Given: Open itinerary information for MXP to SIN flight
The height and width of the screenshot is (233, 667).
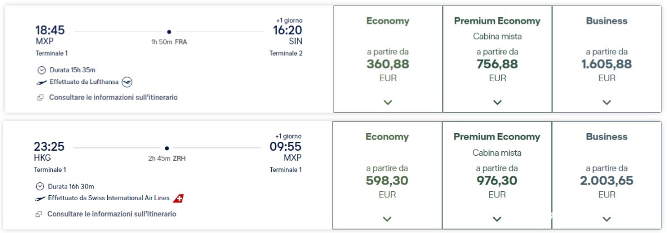Looking at the screenshot, I should click(113, 97).
